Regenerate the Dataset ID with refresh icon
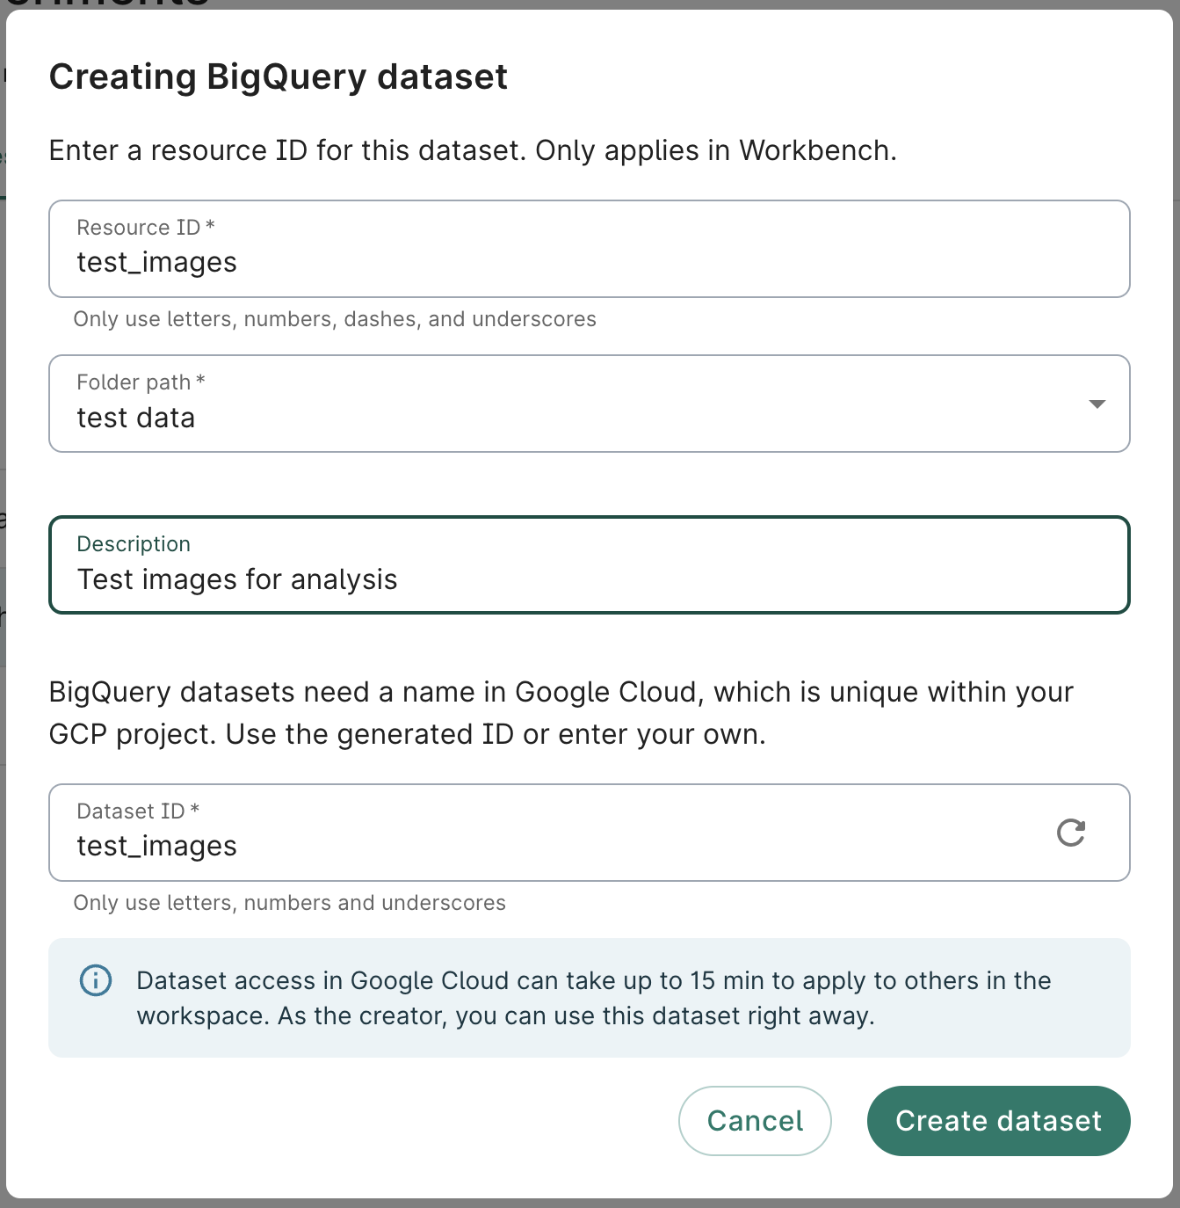The height and width of the screenshot is (1208, 1180). [1071, 833]
